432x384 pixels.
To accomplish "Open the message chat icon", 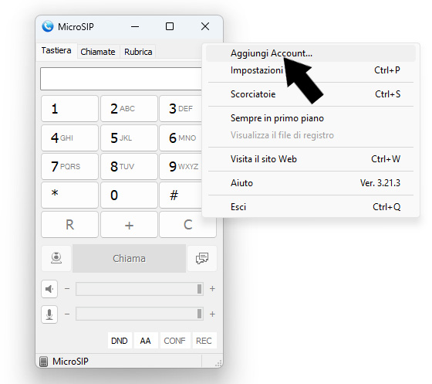I will 202,258.
